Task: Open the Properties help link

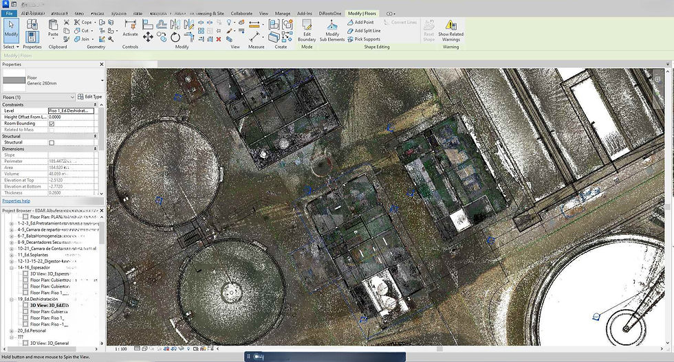Action: point(16,201)
